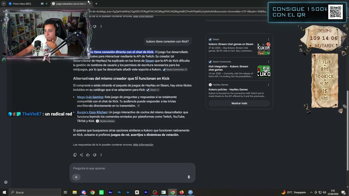This screenshot has height=196, width=349.
Task: Launch Photoshop from the taskbar
Action: (119, 192)
